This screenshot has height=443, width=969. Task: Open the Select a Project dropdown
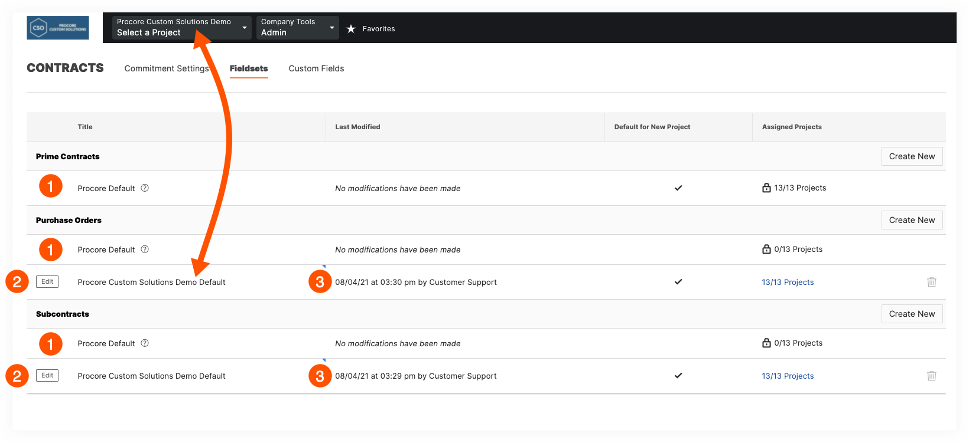click(x=182, y=28)
